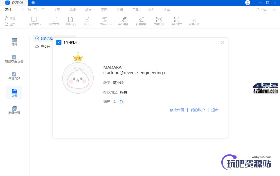Click 新建空白文档 in the sidebar

tap(14, 59)
